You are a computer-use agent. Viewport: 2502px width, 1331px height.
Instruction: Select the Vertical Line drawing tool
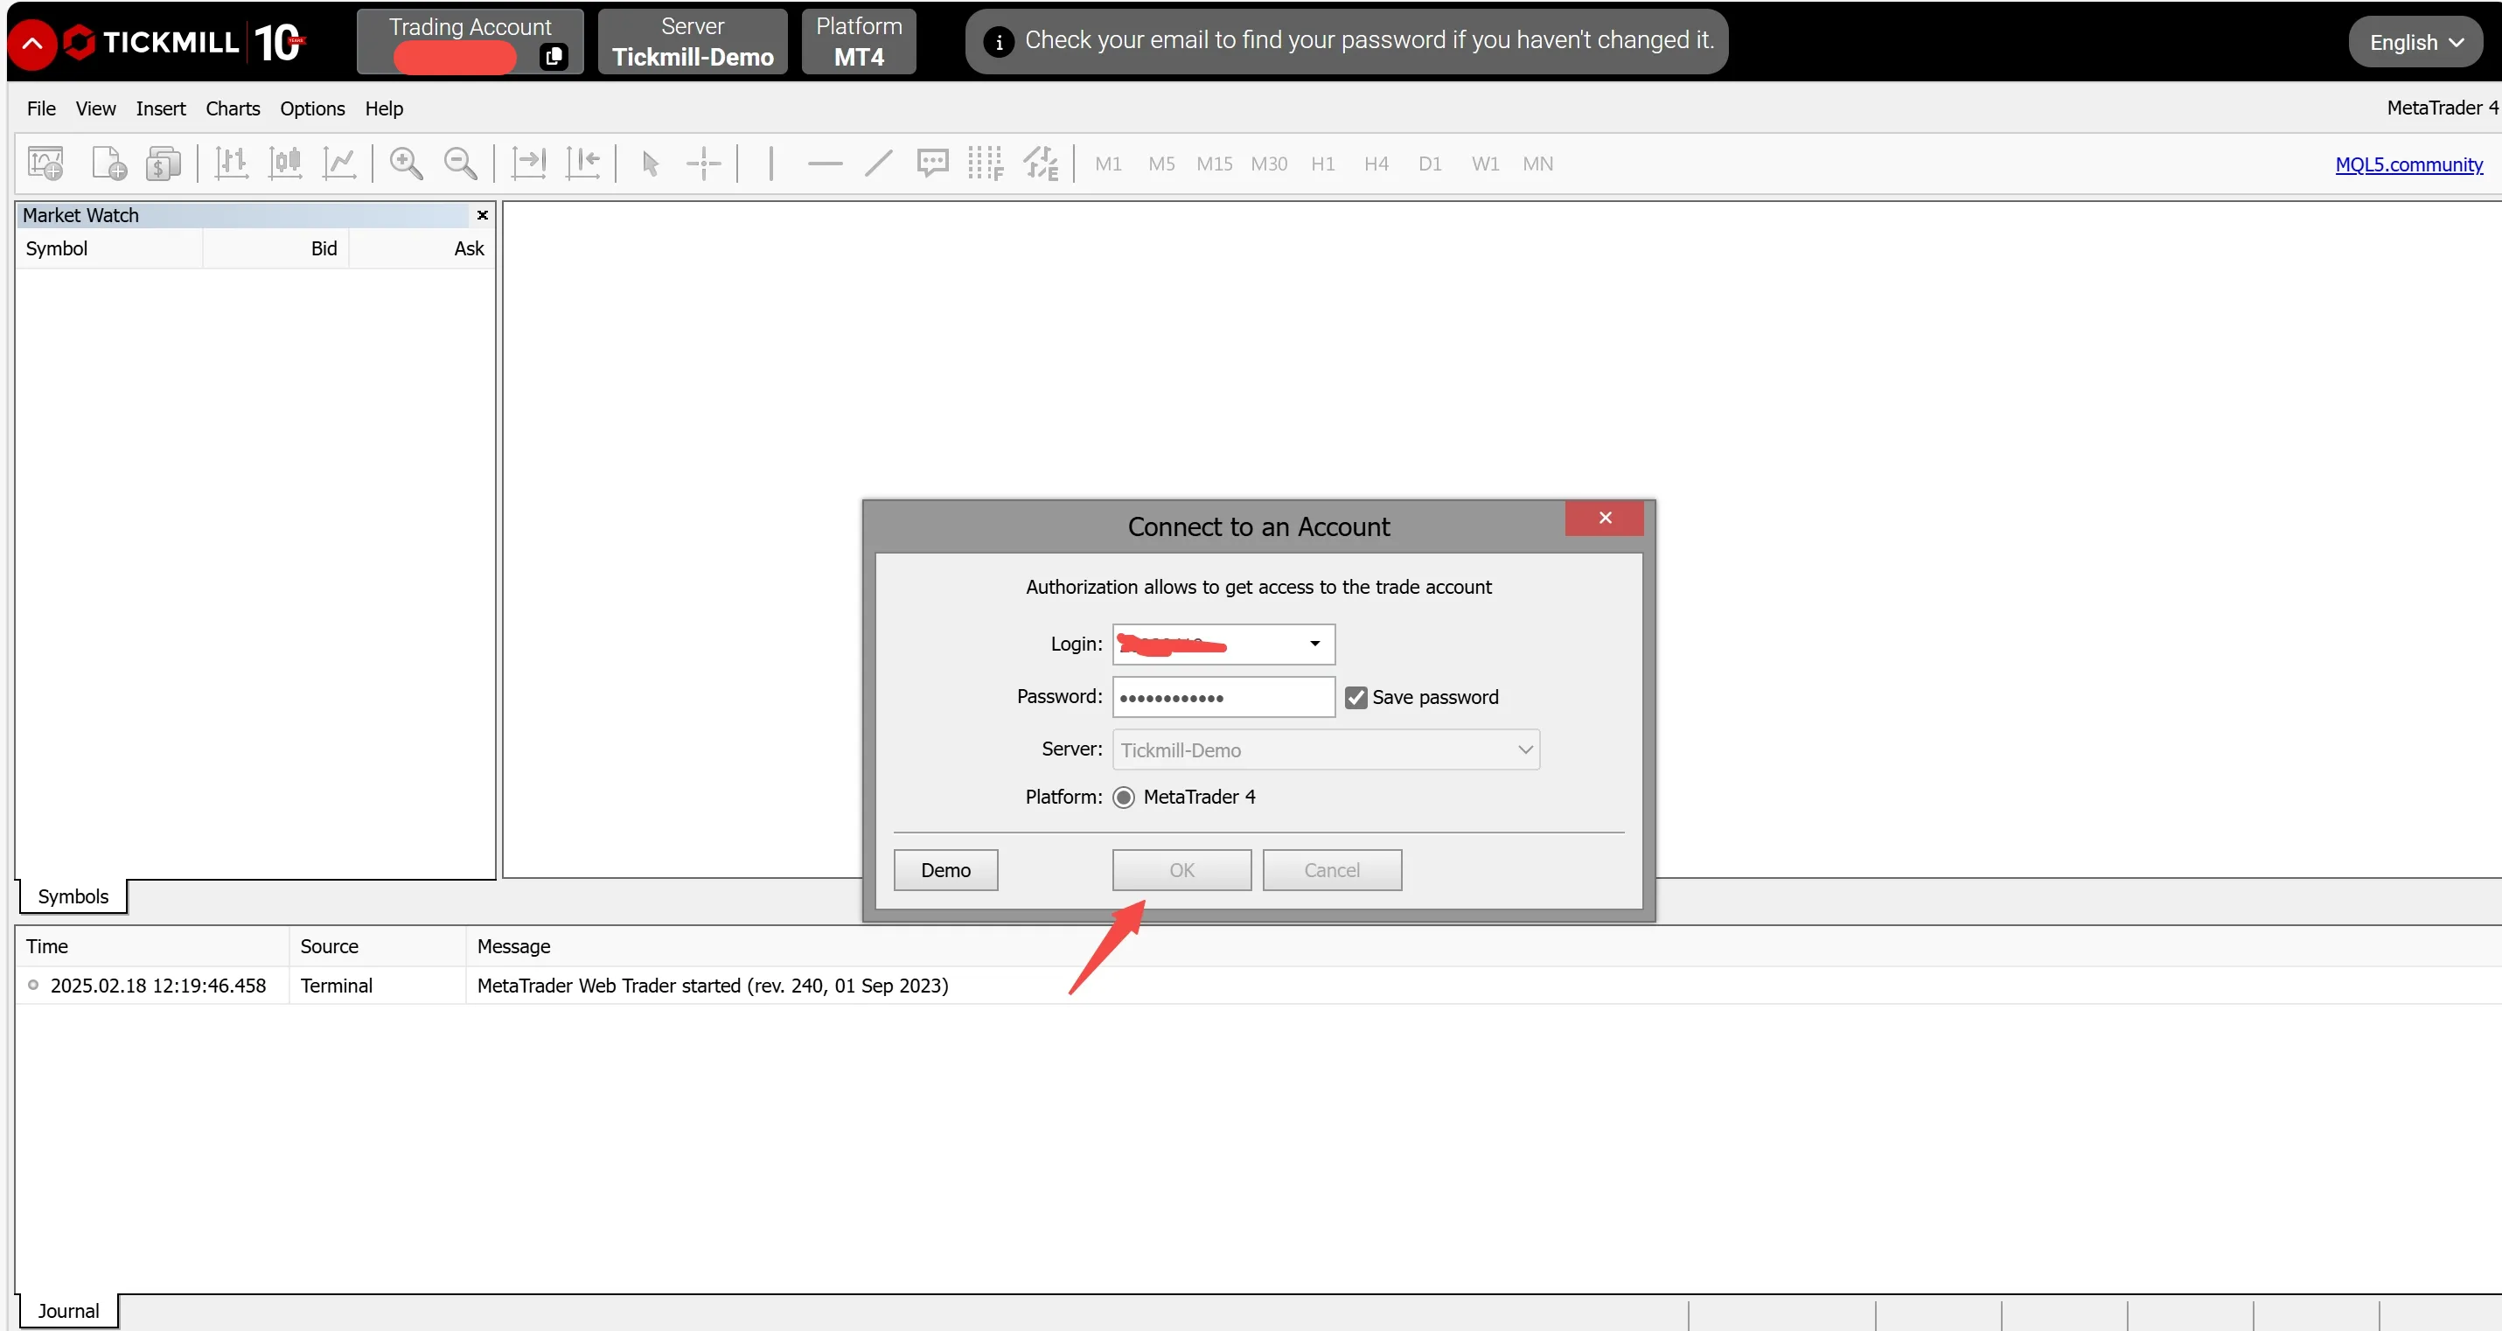[x=771, y=164]
